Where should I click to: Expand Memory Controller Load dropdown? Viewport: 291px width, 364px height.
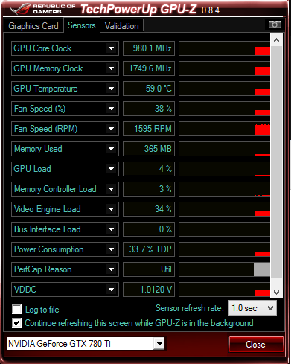coord(111,189)
